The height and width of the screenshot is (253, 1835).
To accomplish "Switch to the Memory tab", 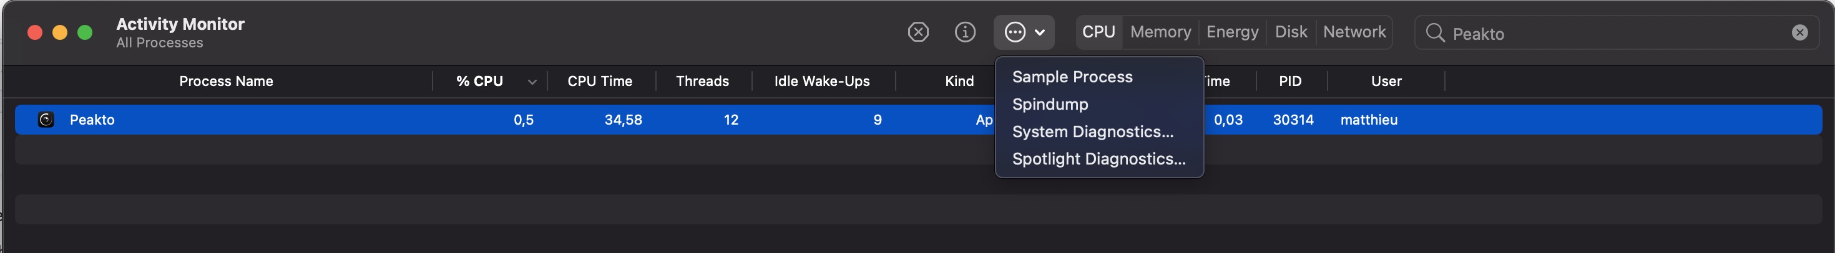I will 1160,32.
